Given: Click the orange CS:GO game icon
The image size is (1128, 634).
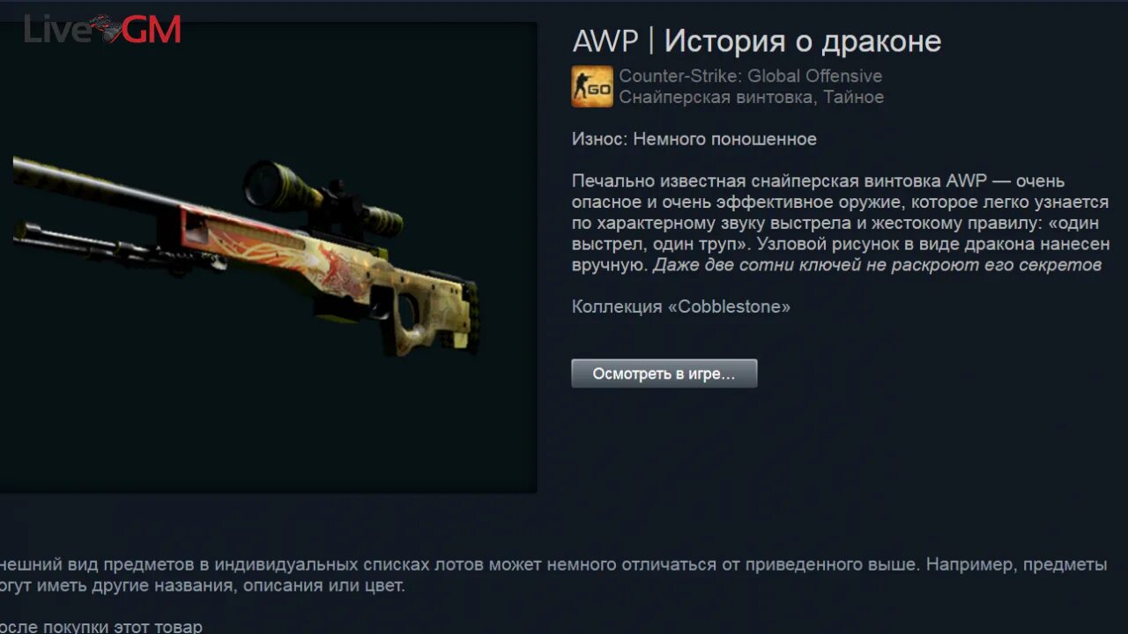Looking at the screenshot, I should (x=592, y=86).
